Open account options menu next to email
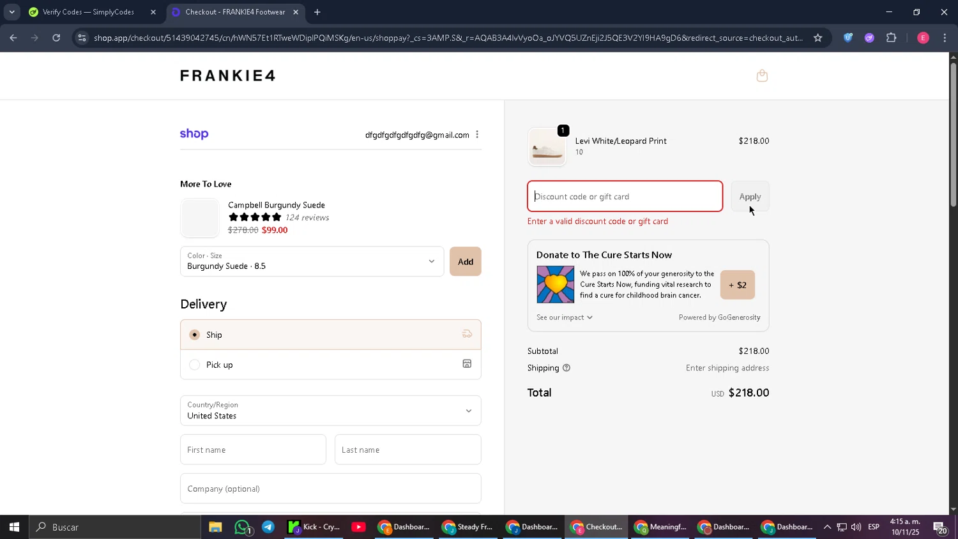Image resolution: width=958 pixels, height=539 pixels. point(477,135)
